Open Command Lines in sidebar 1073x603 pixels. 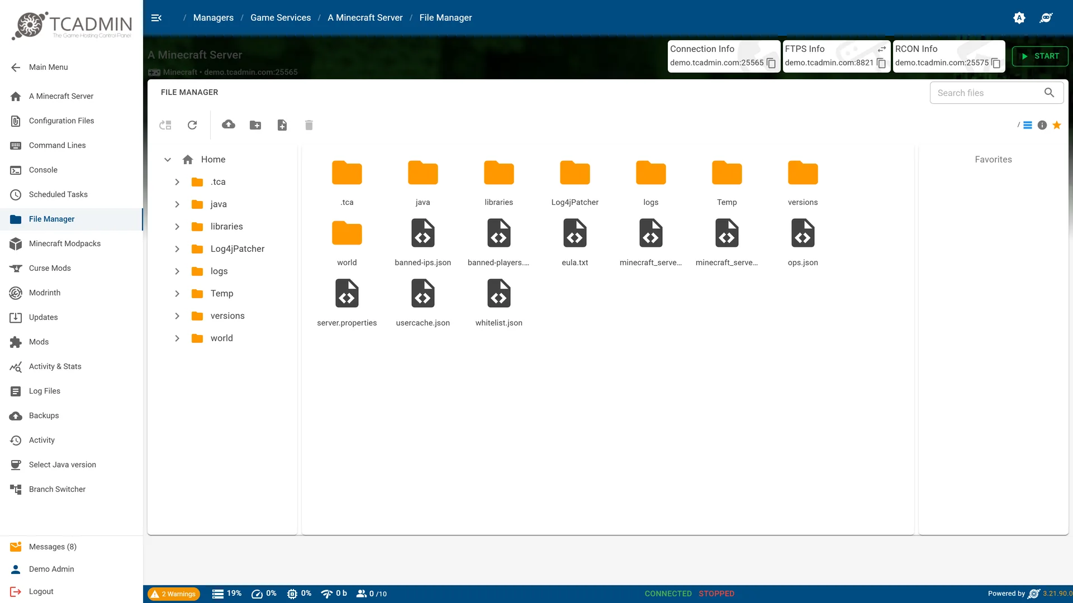coord(72,145)
